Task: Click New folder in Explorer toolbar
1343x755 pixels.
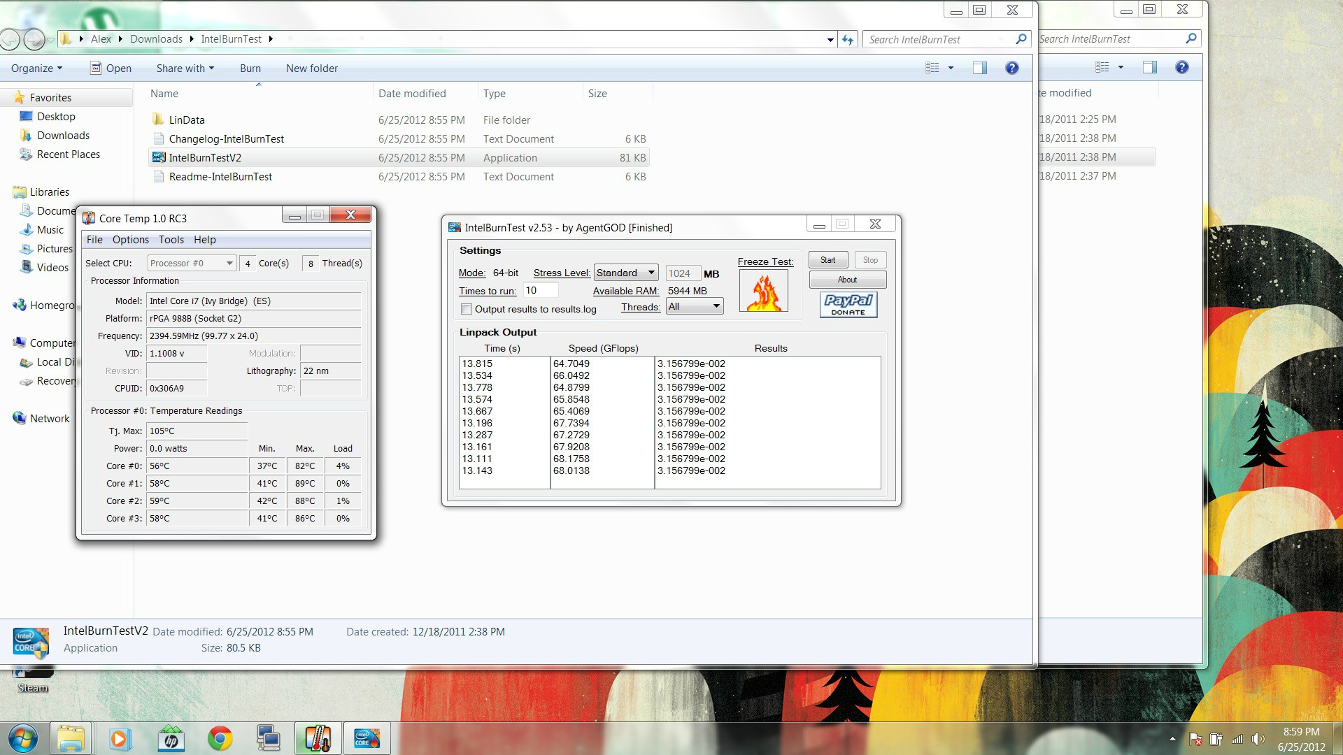Action: [312, 68]
